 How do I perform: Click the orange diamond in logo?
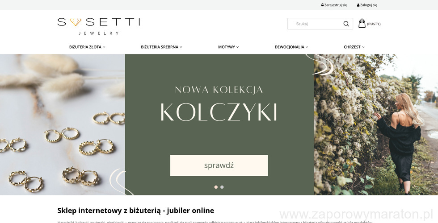point(76,22)
